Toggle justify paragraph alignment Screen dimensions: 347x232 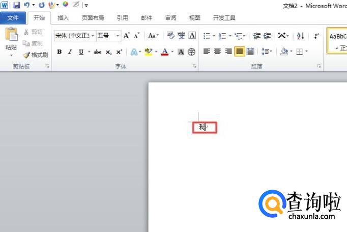coord(239,51)
